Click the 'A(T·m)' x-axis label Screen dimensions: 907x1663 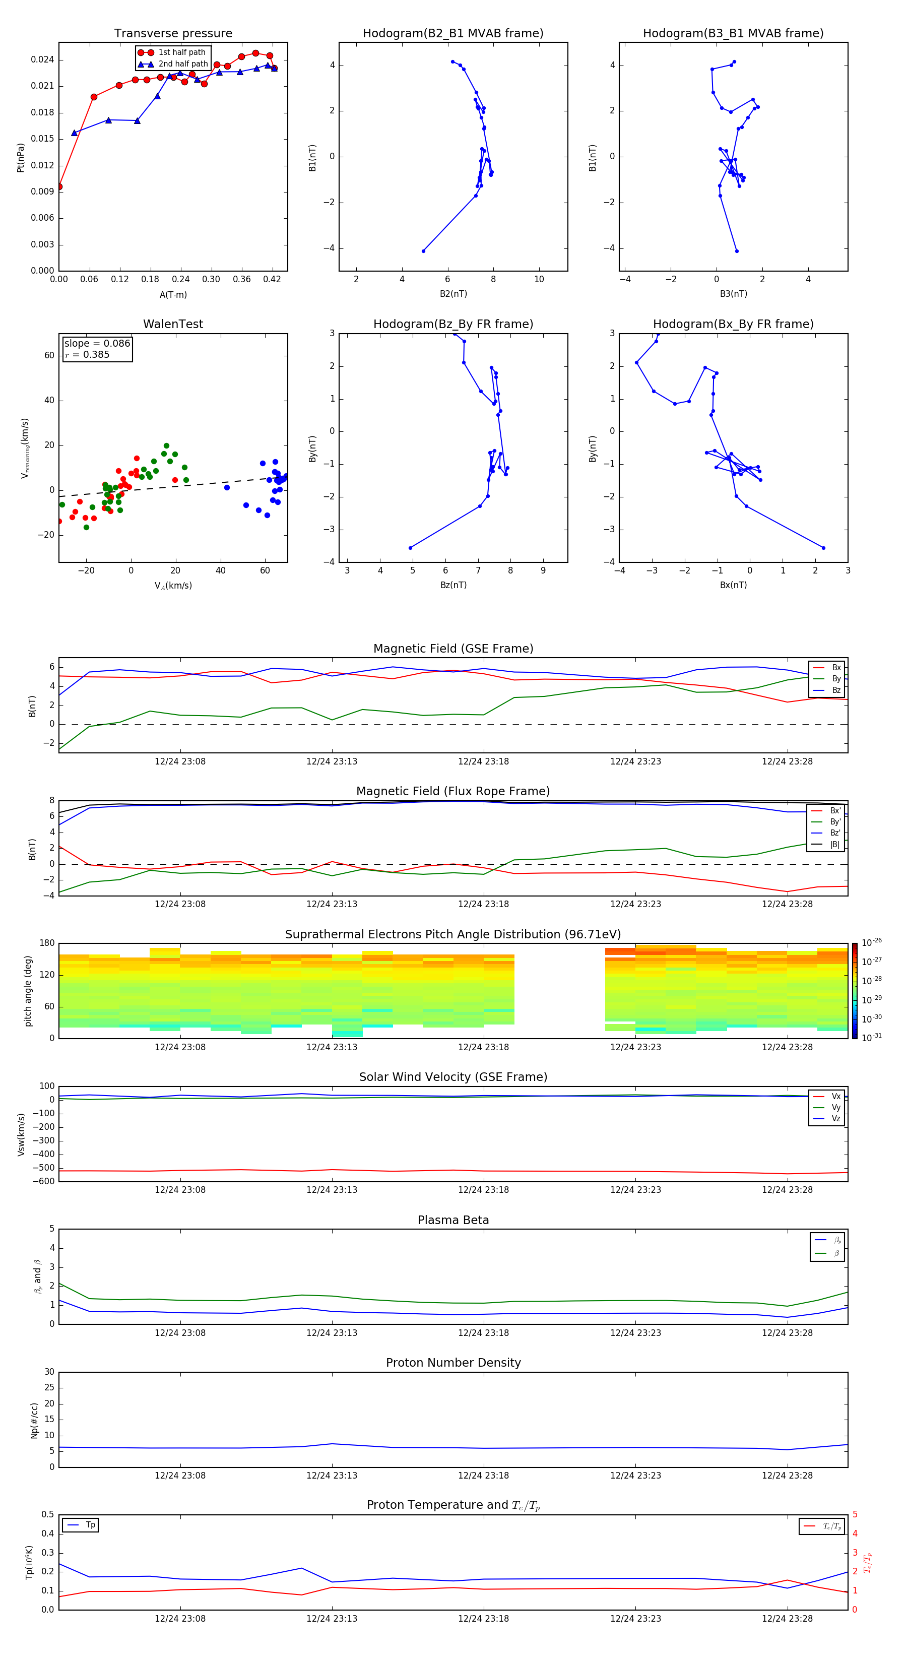click(x=173, y=294)
